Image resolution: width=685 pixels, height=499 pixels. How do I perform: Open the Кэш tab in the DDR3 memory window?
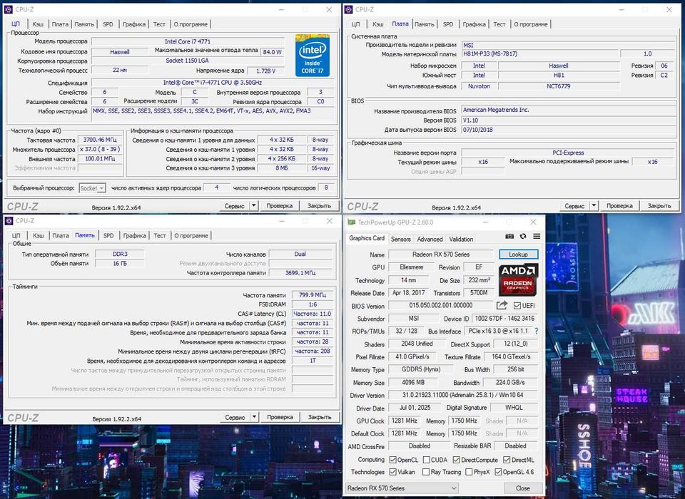click(x=39, y=236)
